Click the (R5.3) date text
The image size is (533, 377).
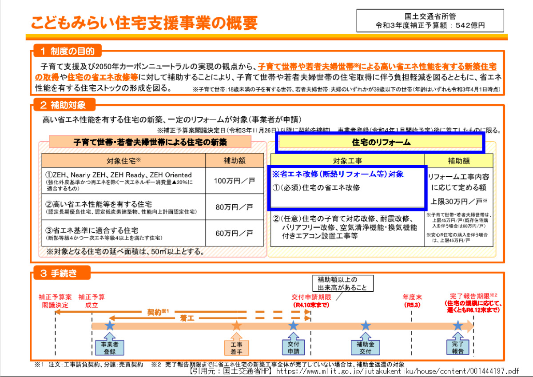[412, 305]
